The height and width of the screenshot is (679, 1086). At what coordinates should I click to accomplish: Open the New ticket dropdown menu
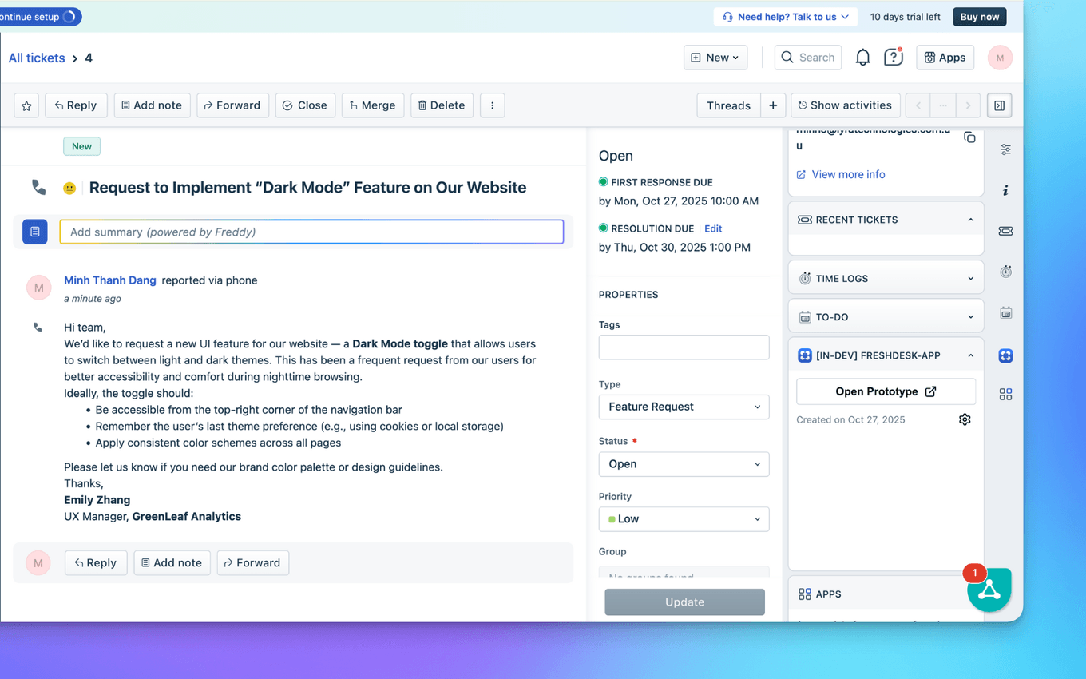pyautogui.click(x=715, y=58)
